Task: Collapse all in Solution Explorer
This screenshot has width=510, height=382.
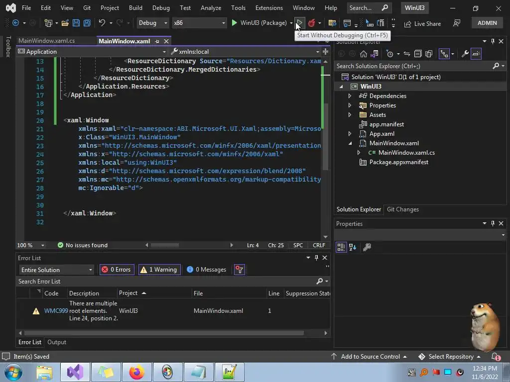Action: (x=418, y=54)
